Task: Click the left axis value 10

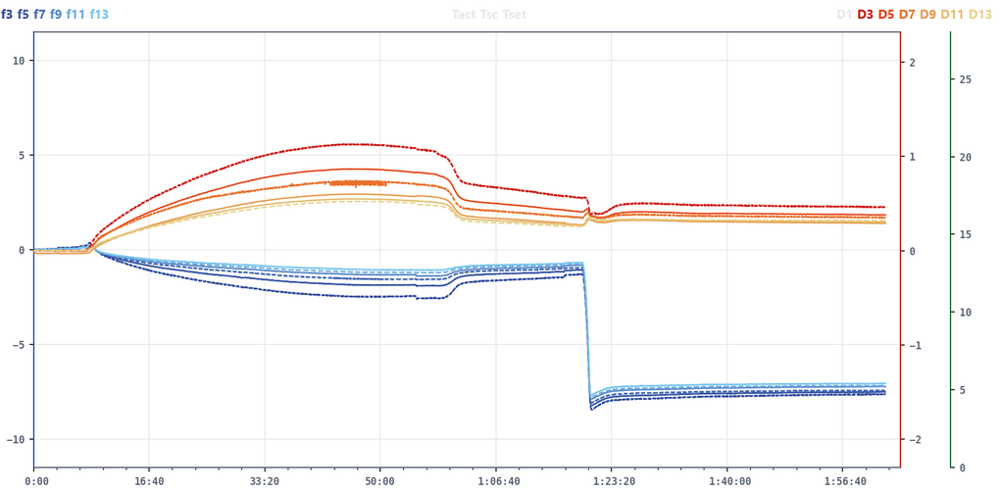Action: (x=18, y=61)
